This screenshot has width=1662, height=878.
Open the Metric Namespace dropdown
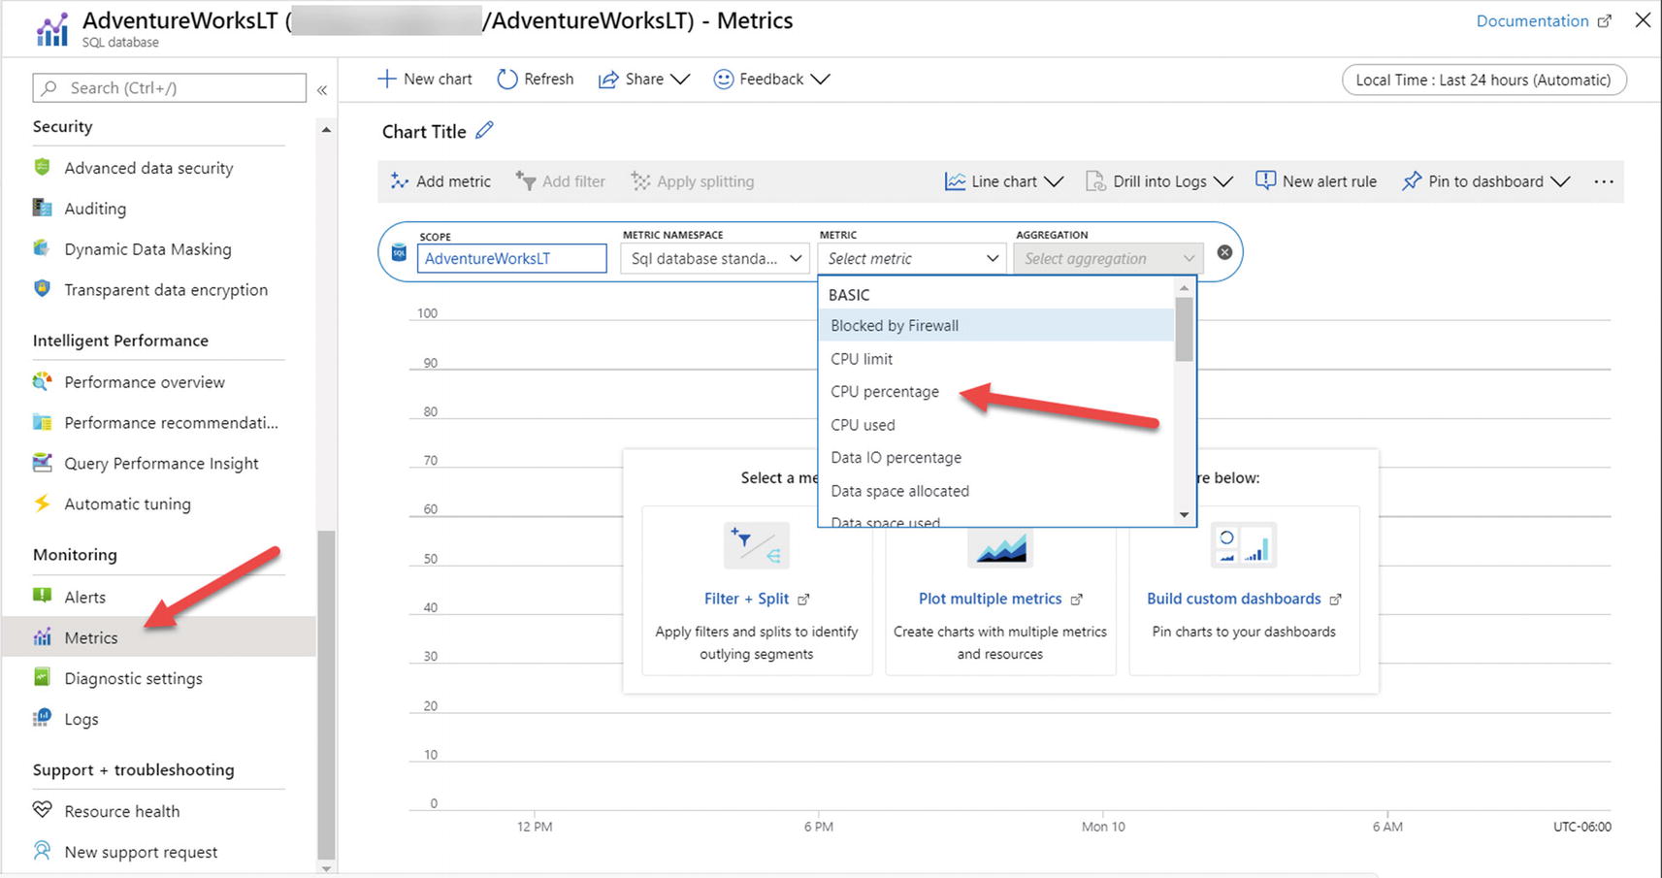(715, 258)
